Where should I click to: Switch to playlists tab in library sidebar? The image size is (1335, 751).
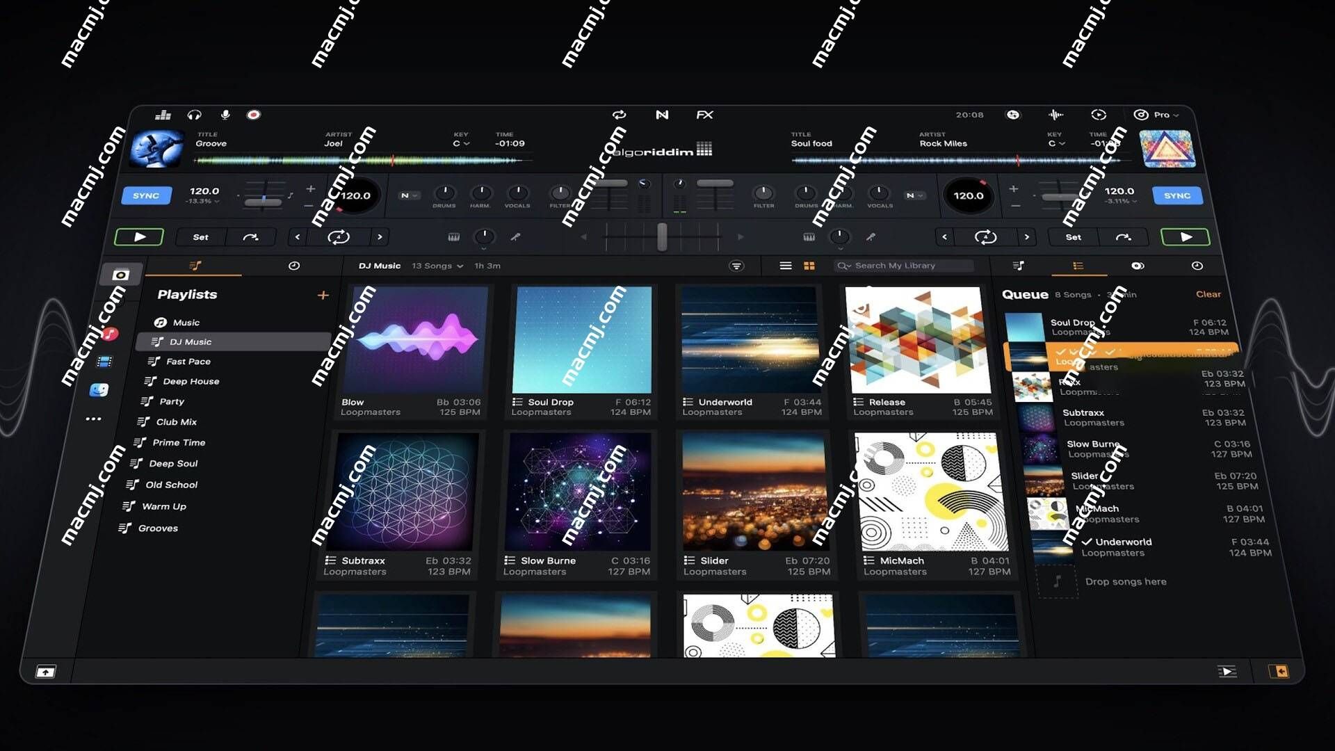point(195,266)
